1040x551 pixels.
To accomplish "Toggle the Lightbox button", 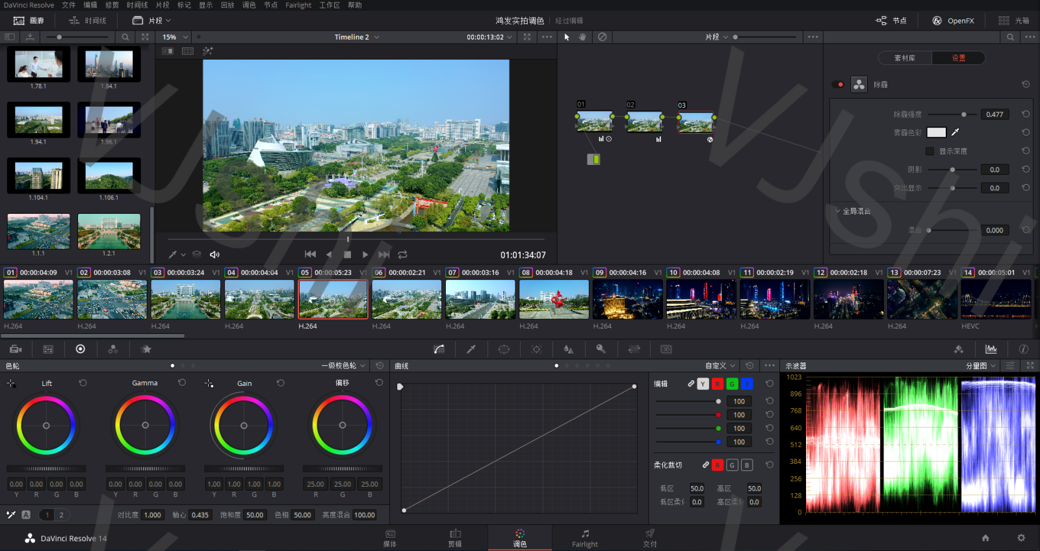I will pos(1013,21).
